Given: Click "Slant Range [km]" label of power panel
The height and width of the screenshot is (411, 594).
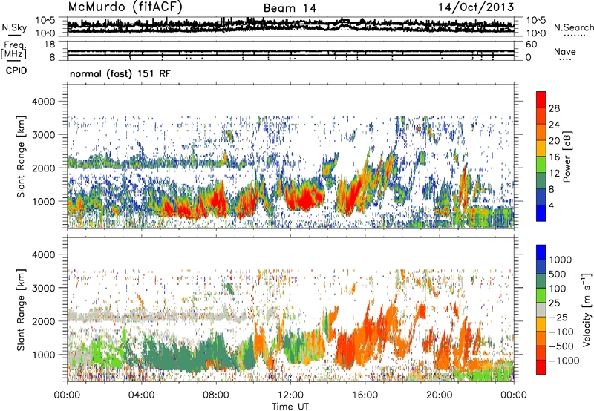Looking at the screenshot, I should coord(21,157).
